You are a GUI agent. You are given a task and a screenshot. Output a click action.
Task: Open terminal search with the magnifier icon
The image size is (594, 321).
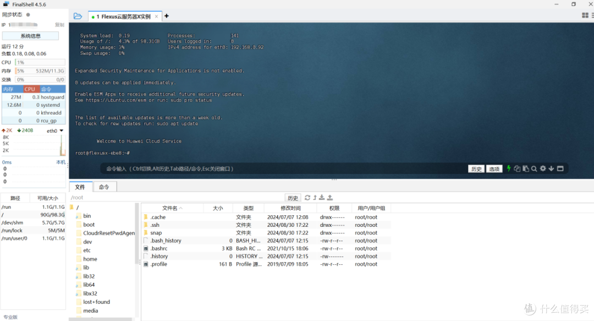(534, 168)
